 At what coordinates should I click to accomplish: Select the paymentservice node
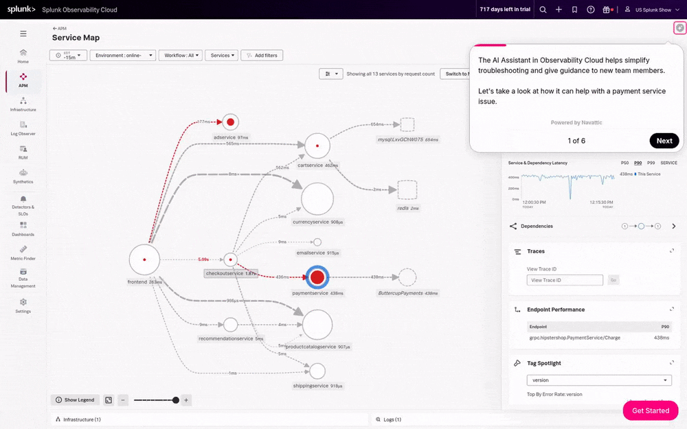point(317,277)
